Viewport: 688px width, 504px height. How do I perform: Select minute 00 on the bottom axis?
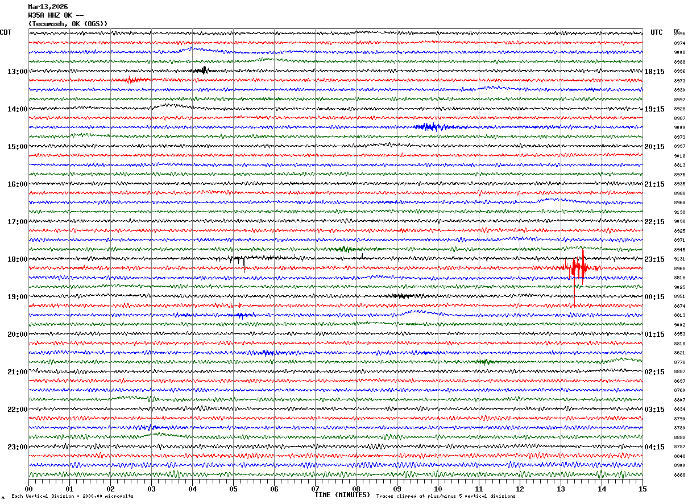pos(29,489)
